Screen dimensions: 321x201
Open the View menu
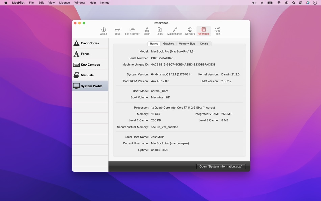pyautogui.click(x=51, y=3)
